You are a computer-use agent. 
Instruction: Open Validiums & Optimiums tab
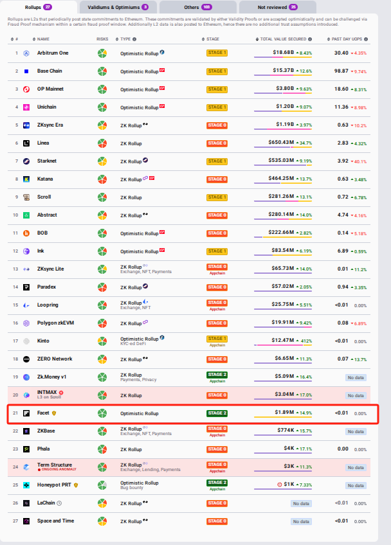(118, 7)
